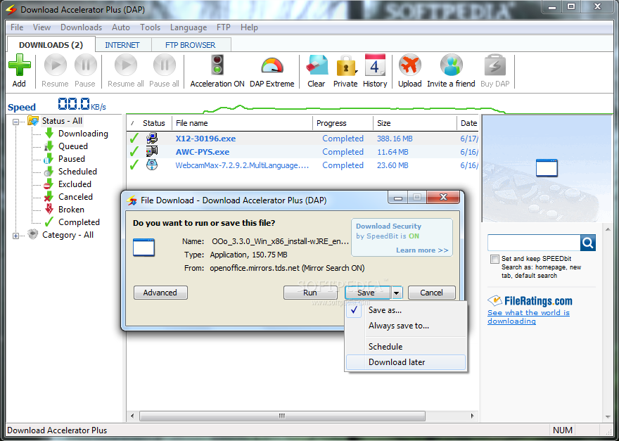
Task: Click Learn more >> link
Action: click(x=422, y=250)
